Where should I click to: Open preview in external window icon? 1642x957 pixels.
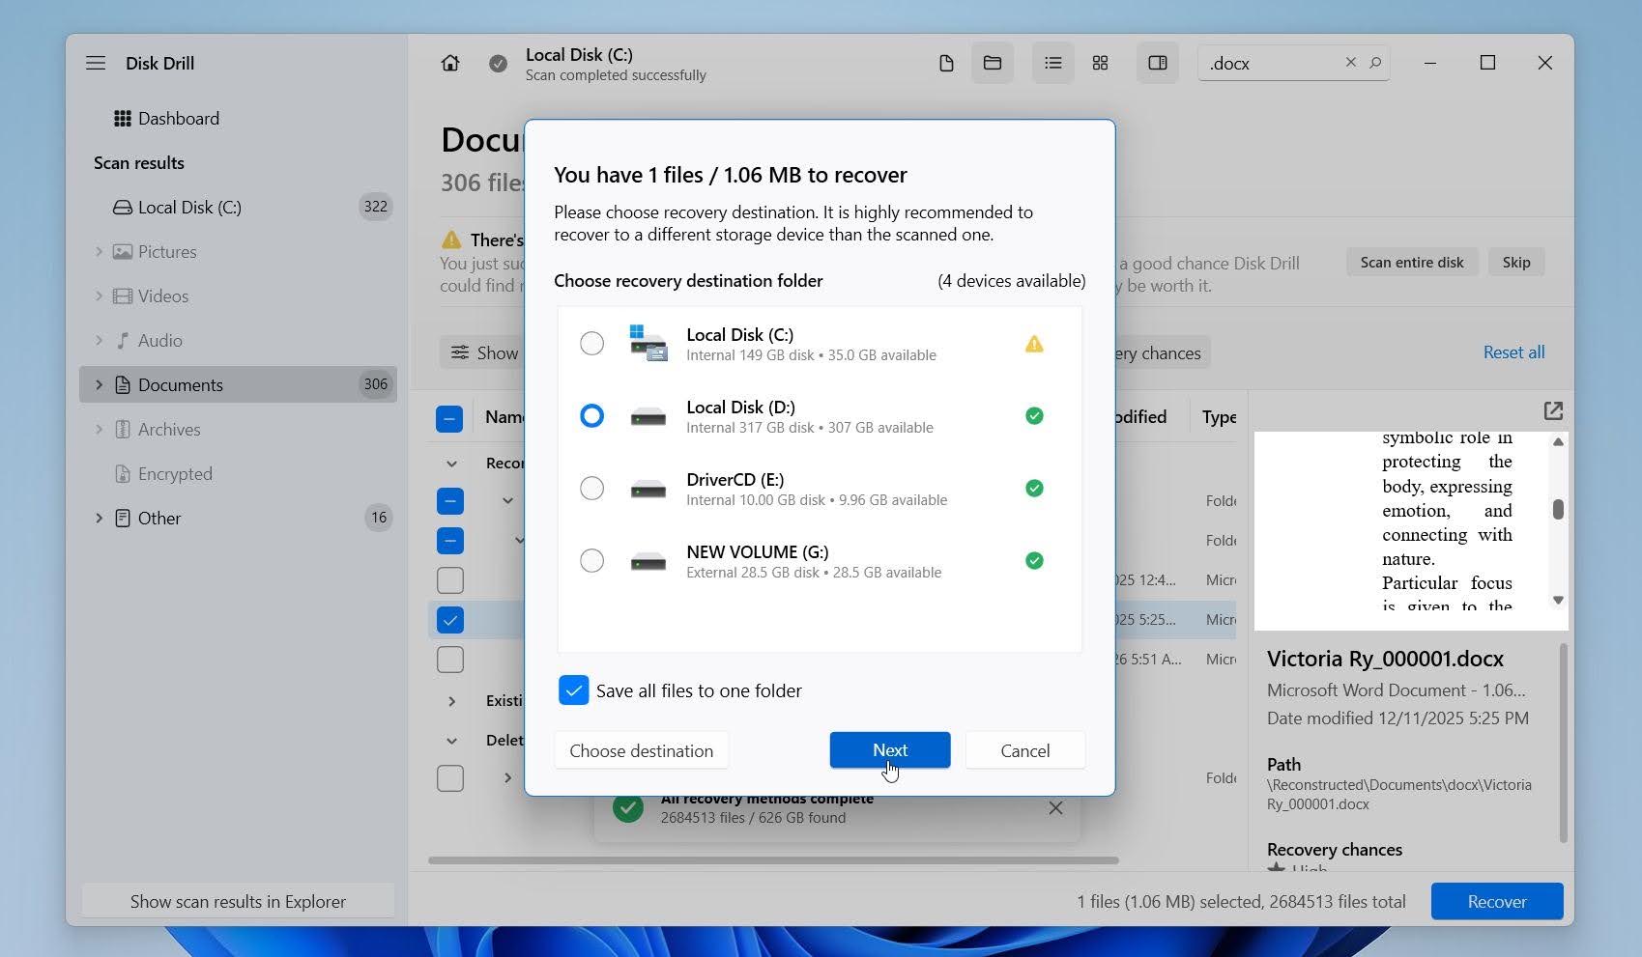1553,411
